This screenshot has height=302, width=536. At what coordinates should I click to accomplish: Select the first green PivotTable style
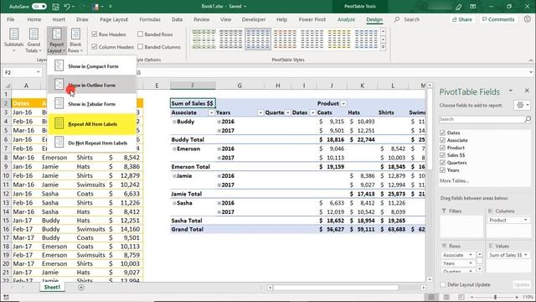(x=204, y=39)
